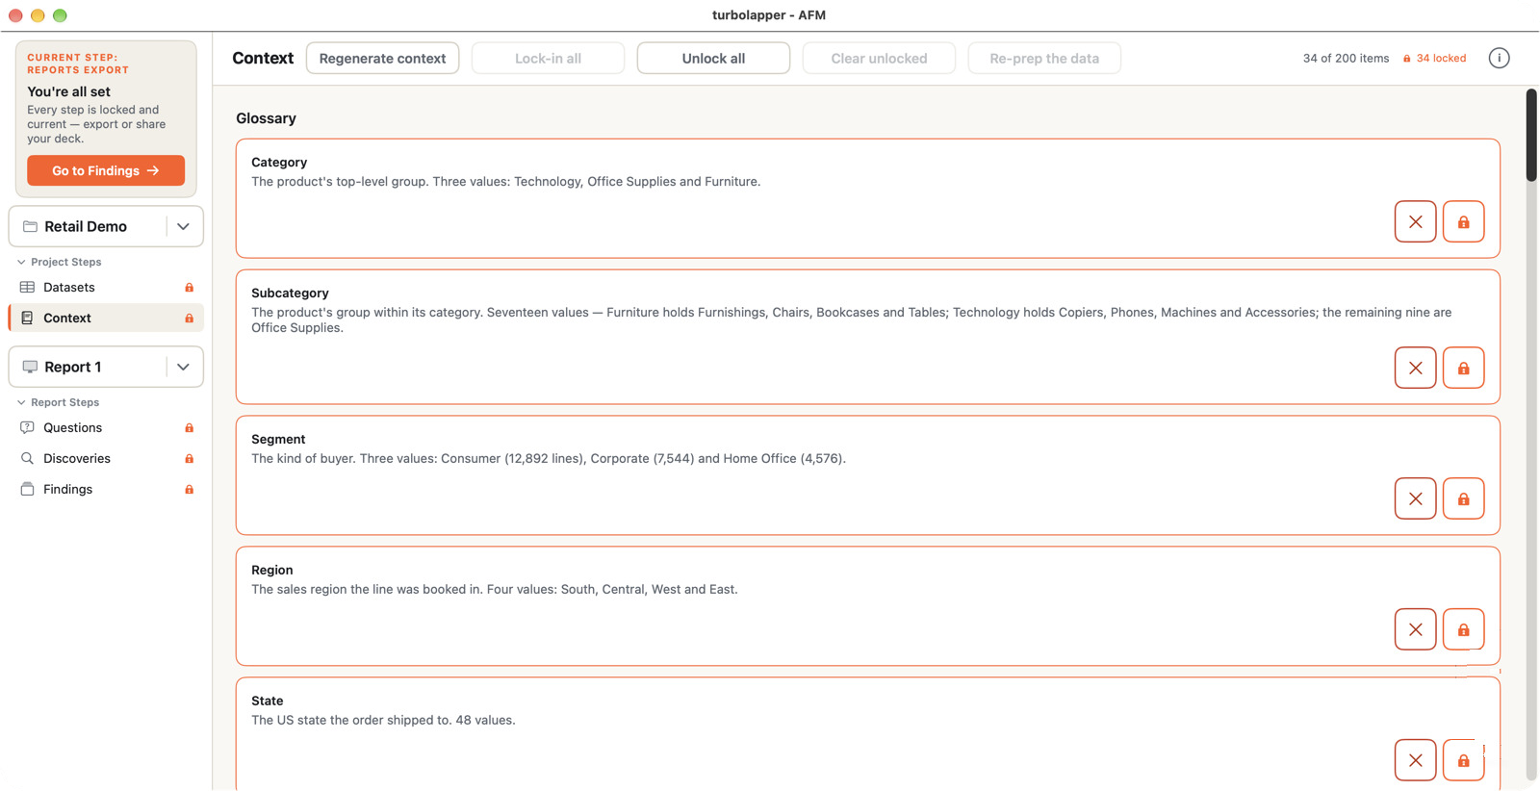The height and width of the screenshot is (791, 1540).
Task: Click Re-prep the data button
Action: 1044,58
